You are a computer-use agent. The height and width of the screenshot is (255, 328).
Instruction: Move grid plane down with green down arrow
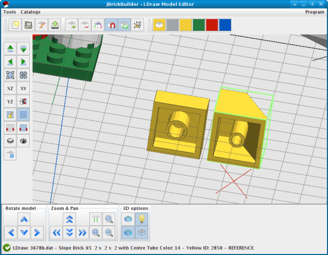(x=23, y=49)
